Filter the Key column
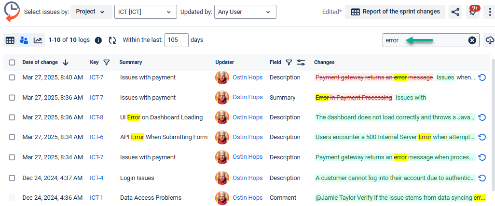The height and width of the screenshot is (206, 495). coord(107,63)
